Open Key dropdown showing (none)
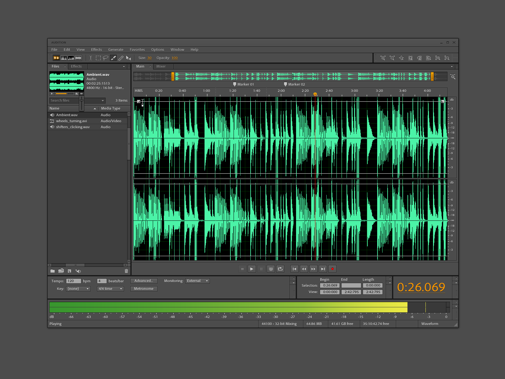This screenshot has height=379, width=505. pyautogui.click(x=78, y=289)
